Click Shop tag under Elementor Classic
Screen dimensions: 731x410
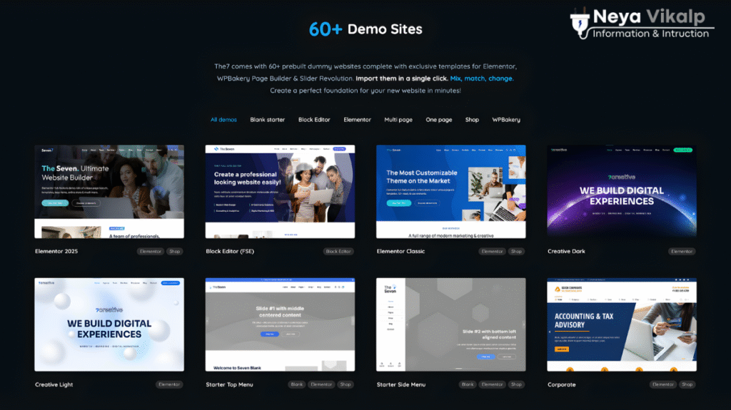coord(516,251)
